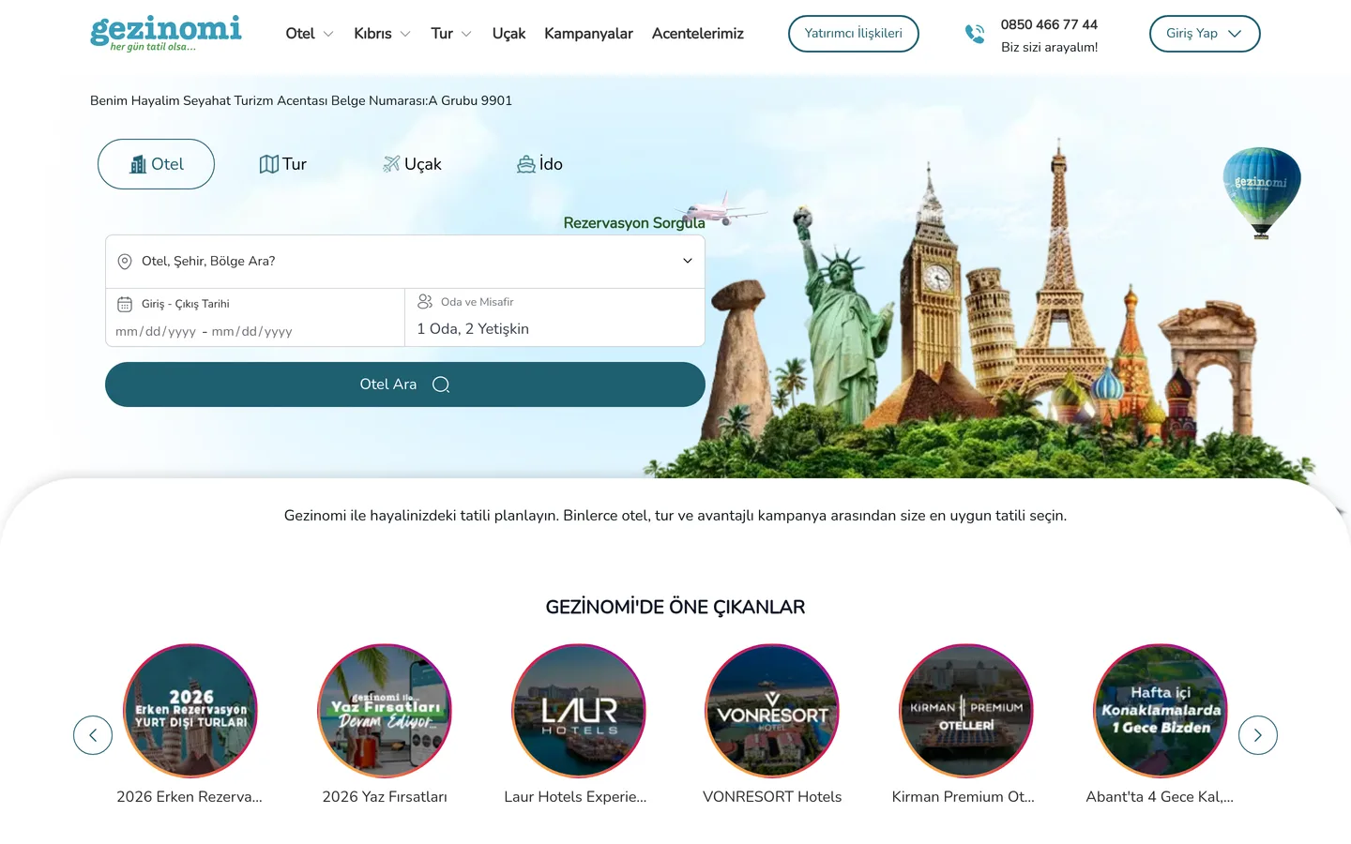
Task: Open the Kirman Premium Otelleri thumbnail
Action: [x=966, y=711]
